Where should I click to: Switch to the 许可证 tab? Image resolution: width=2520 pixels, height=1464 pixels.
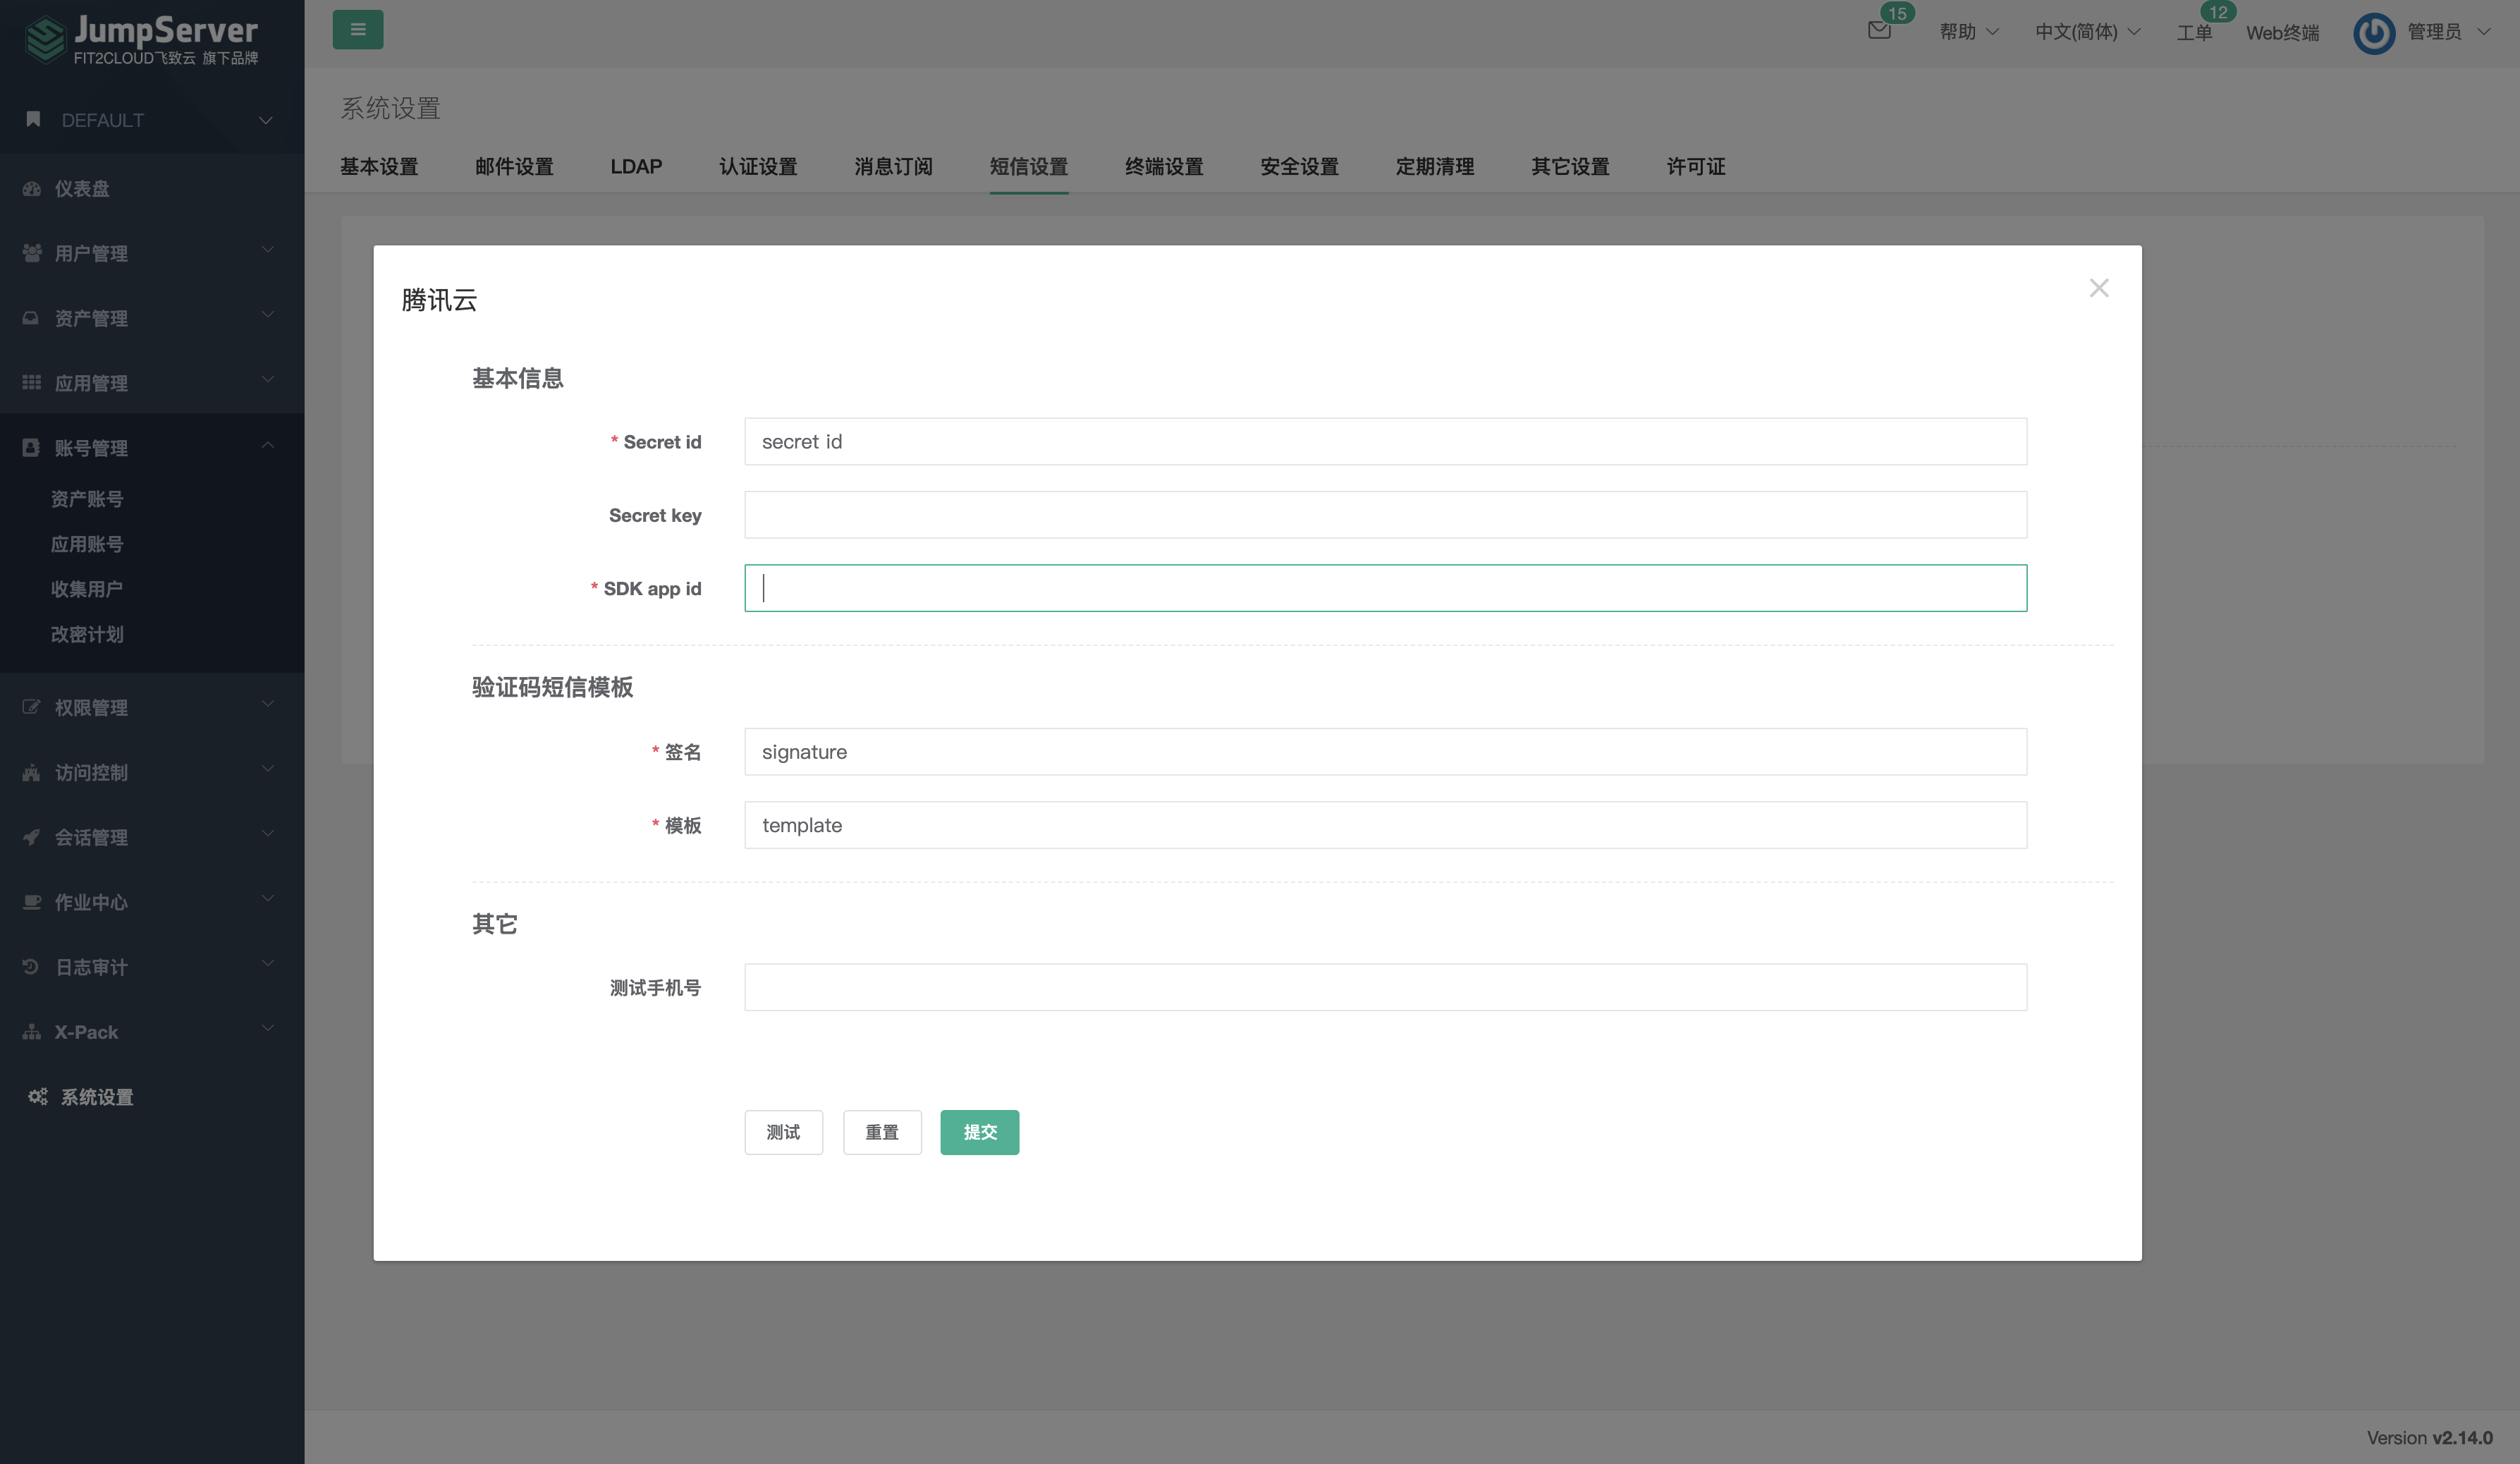coord(1696,166)
